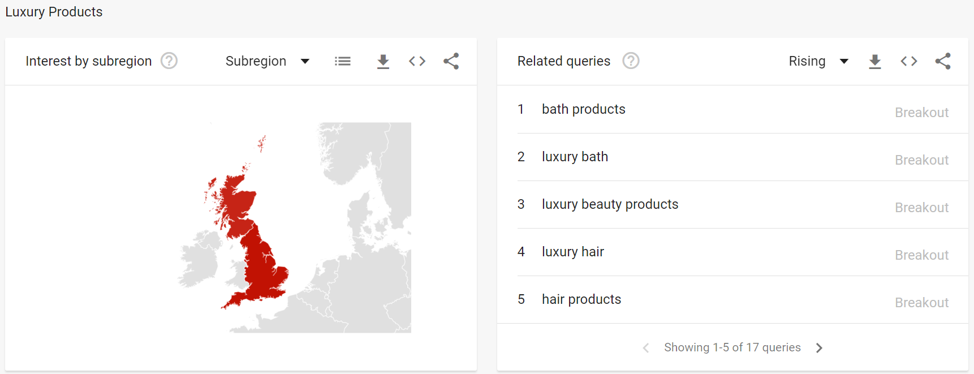Open 'luxury beauty products' query

point(610,204)
